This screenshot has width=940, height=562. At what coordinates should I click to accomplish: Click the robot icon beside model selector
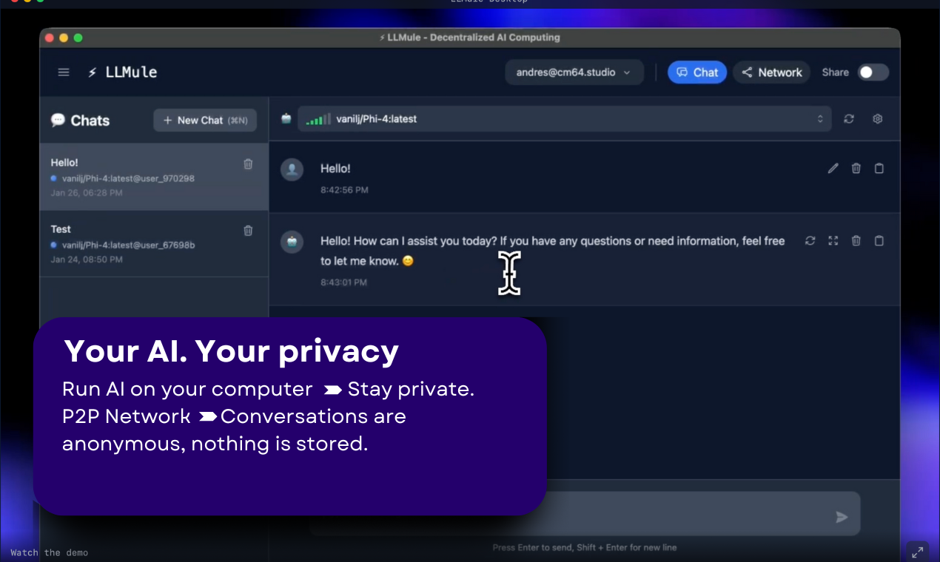coord(286,118)
